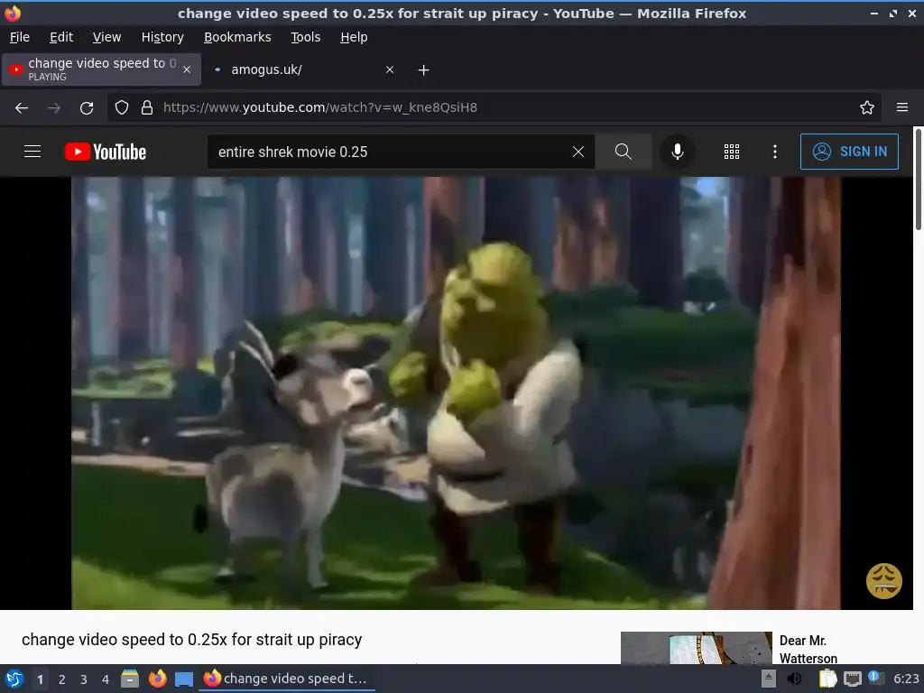Bookmark this page with the star
This screenshot has height=693, width=924.
click(867, 108)
